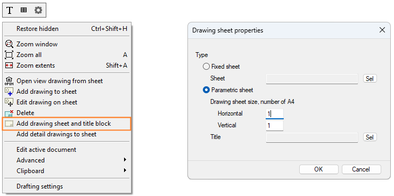Image resolution: width=394 pixels, height=196 pixels.
Task: Click Edit drawing on sheet icon
Action: 9,102
